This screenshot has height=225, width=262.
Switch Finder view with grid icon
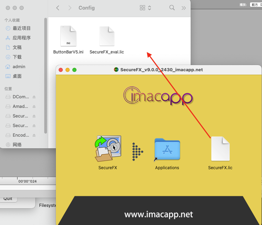pyautogui.click(x=142, y=8)
